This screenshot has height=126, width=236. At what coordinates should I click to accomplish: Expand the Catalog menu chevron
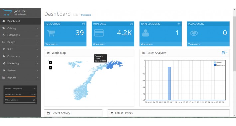click(37, 28)
